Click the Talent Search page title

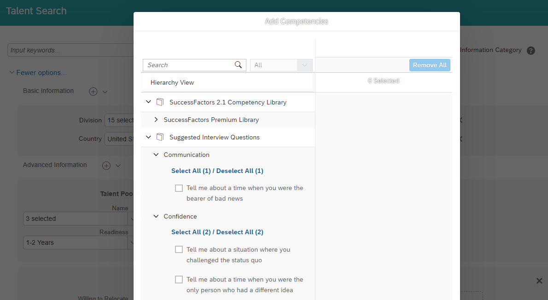[36, 11]
